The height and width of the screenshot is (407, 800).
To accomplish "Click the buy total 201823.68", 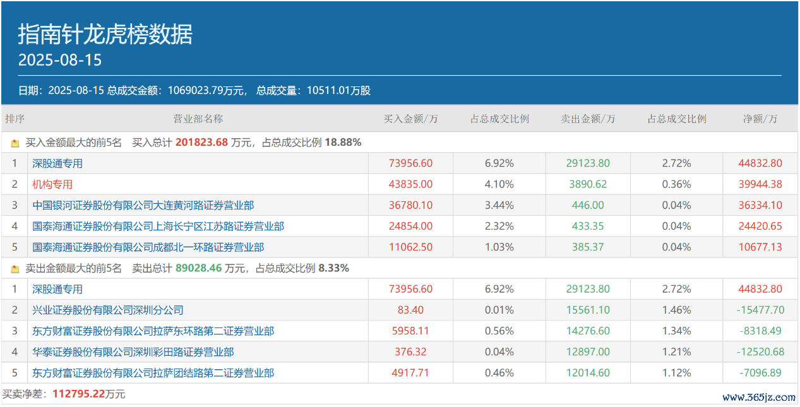I will tap(201, 143).
